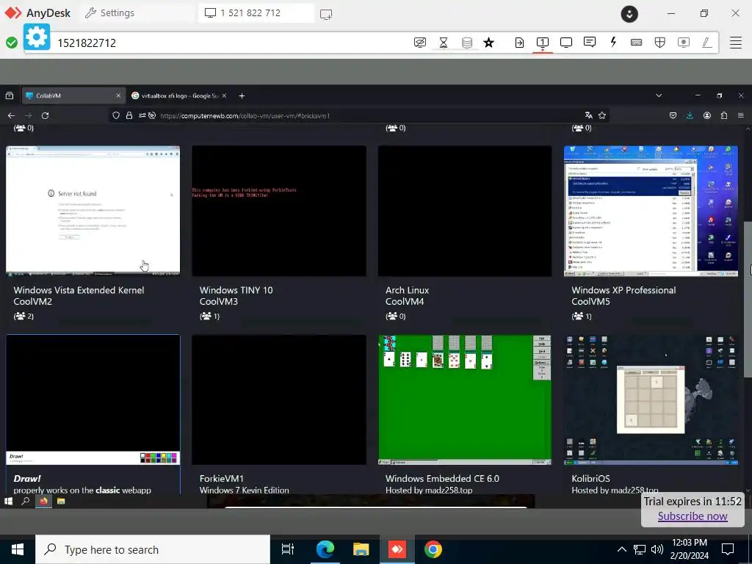This screenshot has width=752, height=564.
Task: Close the virtualbox efi logo tab
Action: [x=224, y=96]
